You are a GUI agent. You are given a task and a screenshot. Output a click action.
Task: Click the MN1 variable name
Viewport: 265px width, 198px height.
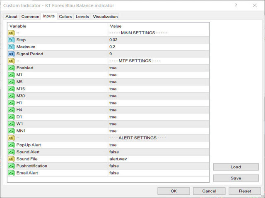[x=21, y=131]
